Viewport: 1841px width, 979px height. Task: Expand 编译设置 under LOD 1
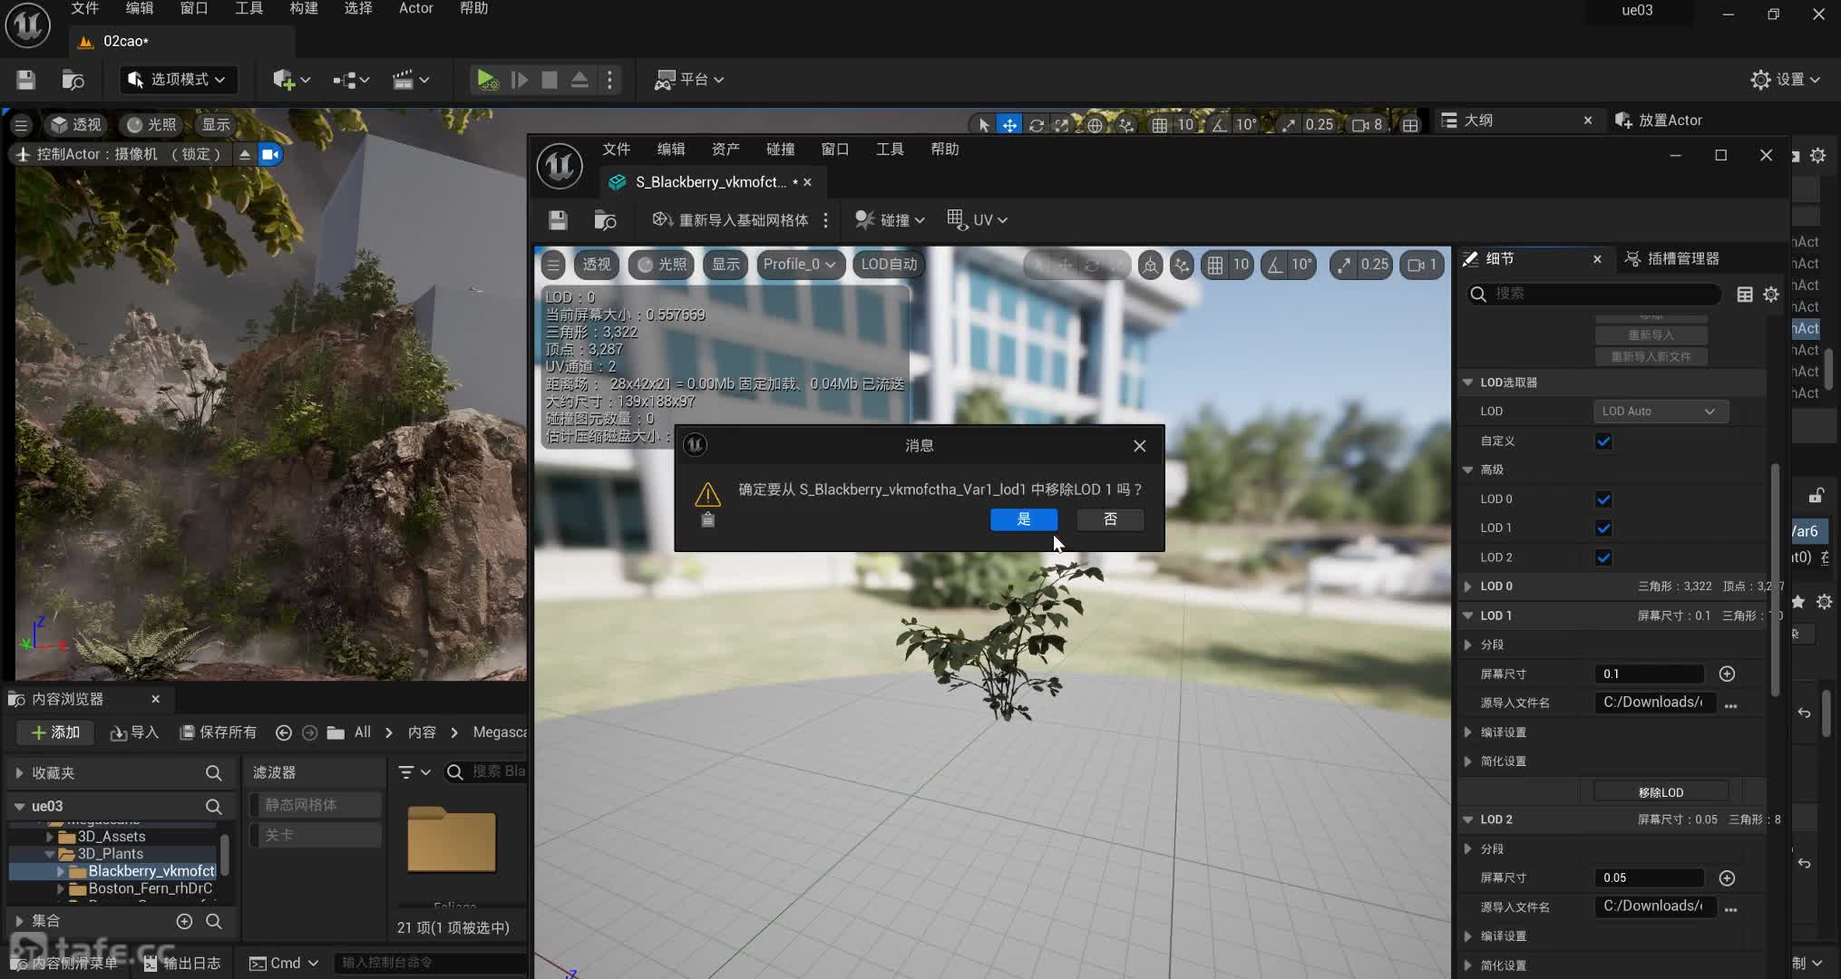(1467, 732)
